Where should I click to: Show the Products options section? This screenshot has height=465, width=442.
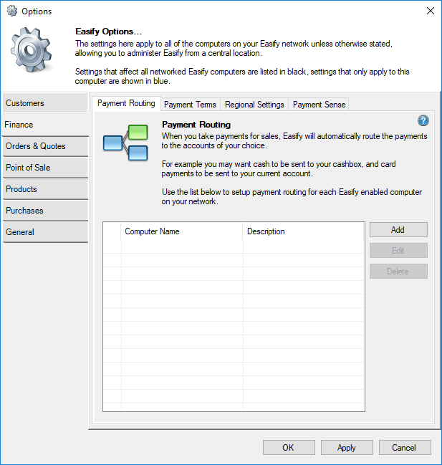pyautogui.click(x=45, y=189)
